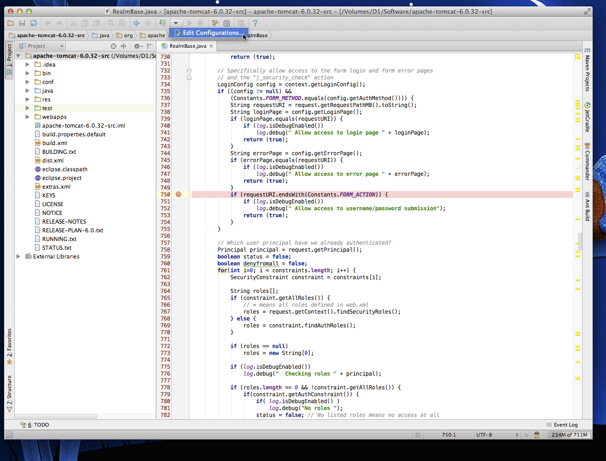
Task: Click the java breadcrumb
Action: [x=101, y=35]
